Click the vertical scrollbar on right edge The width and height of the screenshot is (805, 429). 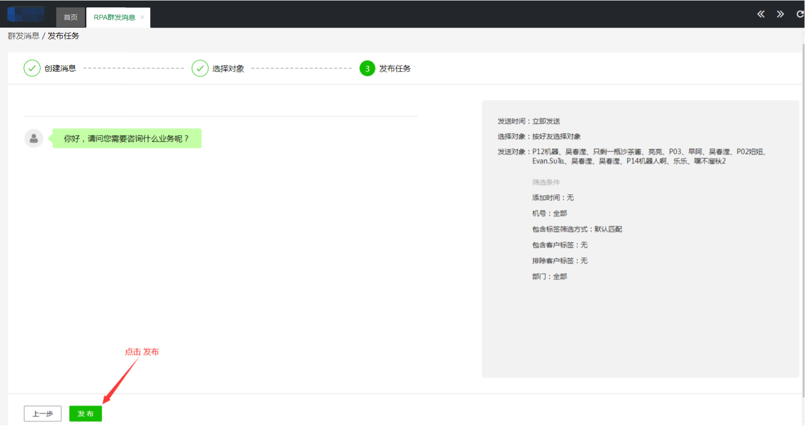pyautogui.click(x=803, y=217)
